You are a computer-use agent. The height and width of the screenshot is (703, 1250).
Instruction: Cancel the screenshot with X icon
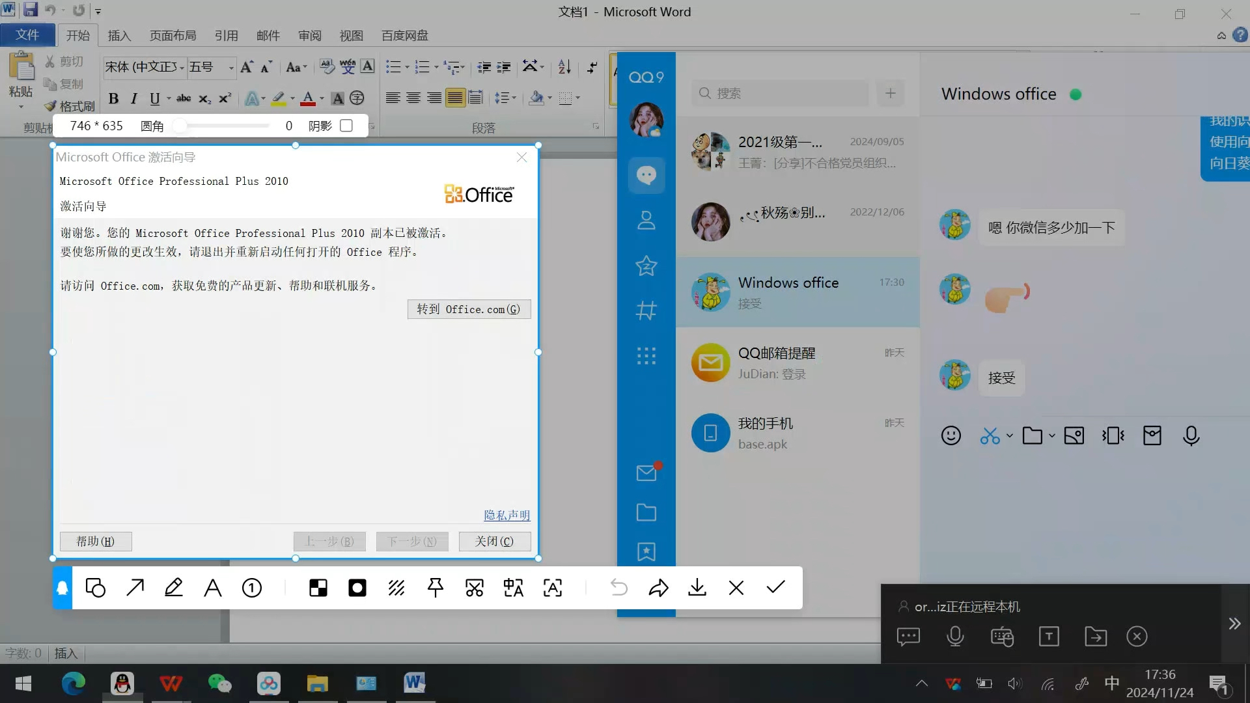(736, 588)
